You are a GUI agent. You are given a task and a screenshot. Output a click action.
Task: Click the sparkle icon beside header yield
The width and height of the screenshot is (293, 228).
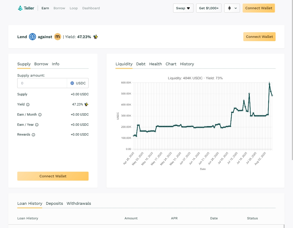(95, 37)
